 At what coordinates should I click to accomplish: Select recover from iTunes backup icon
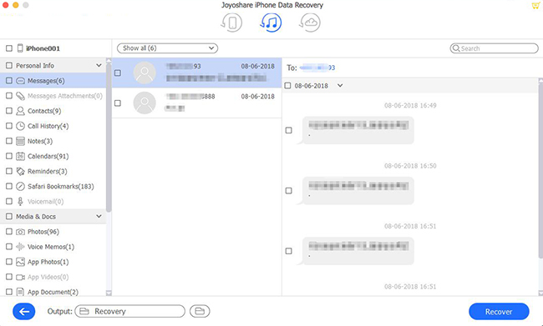pos(271,23)
